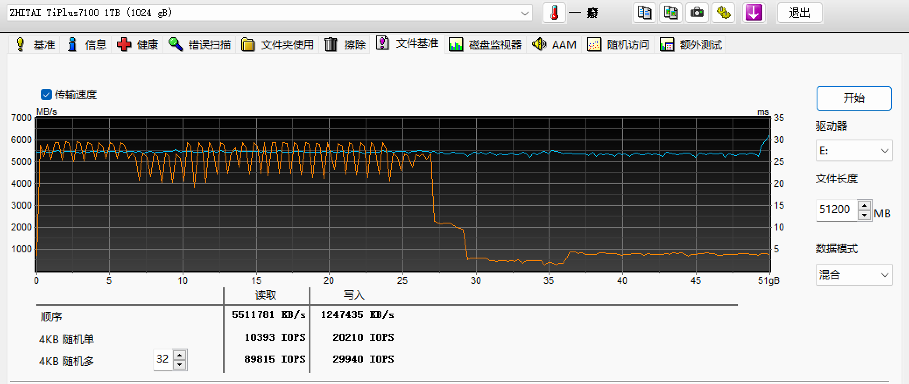This screenshot has height=384, width=909.
Task: Open options via the wrench icon
Action: [723, 13]
